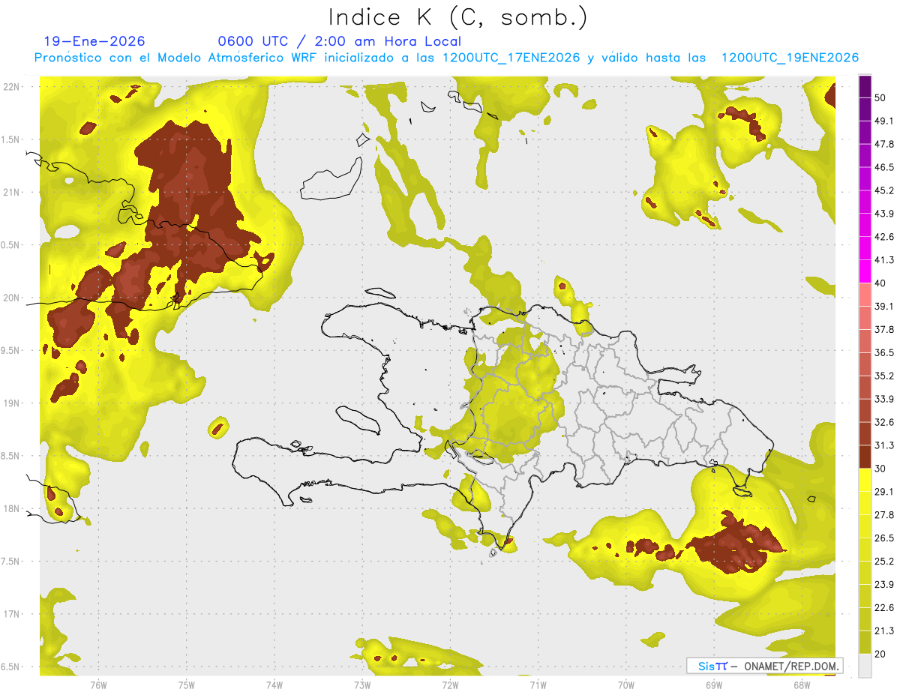Screen dimensions: 900x695
Task: Click the color scale value 45.2
Action: click(x=884, y=190)
